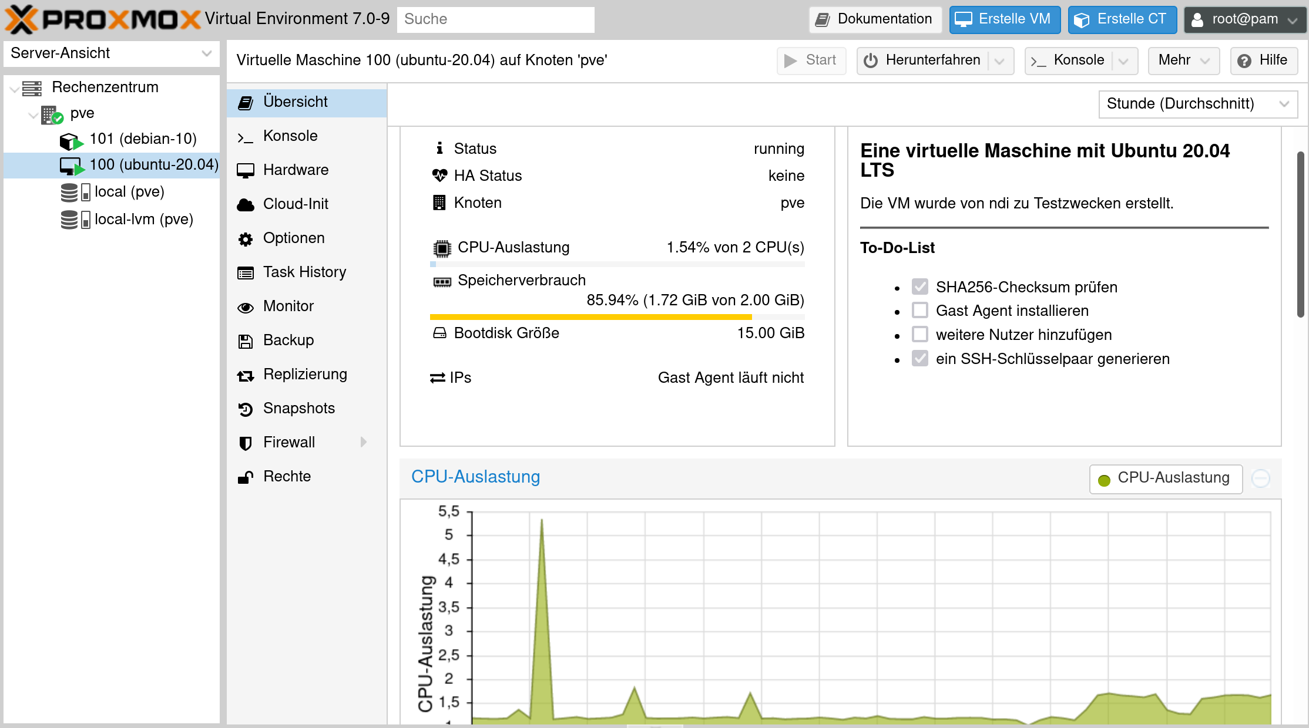Expand the Herunterfahren dropdown arrow
1309x728 pixels.
click(1000, 61)
